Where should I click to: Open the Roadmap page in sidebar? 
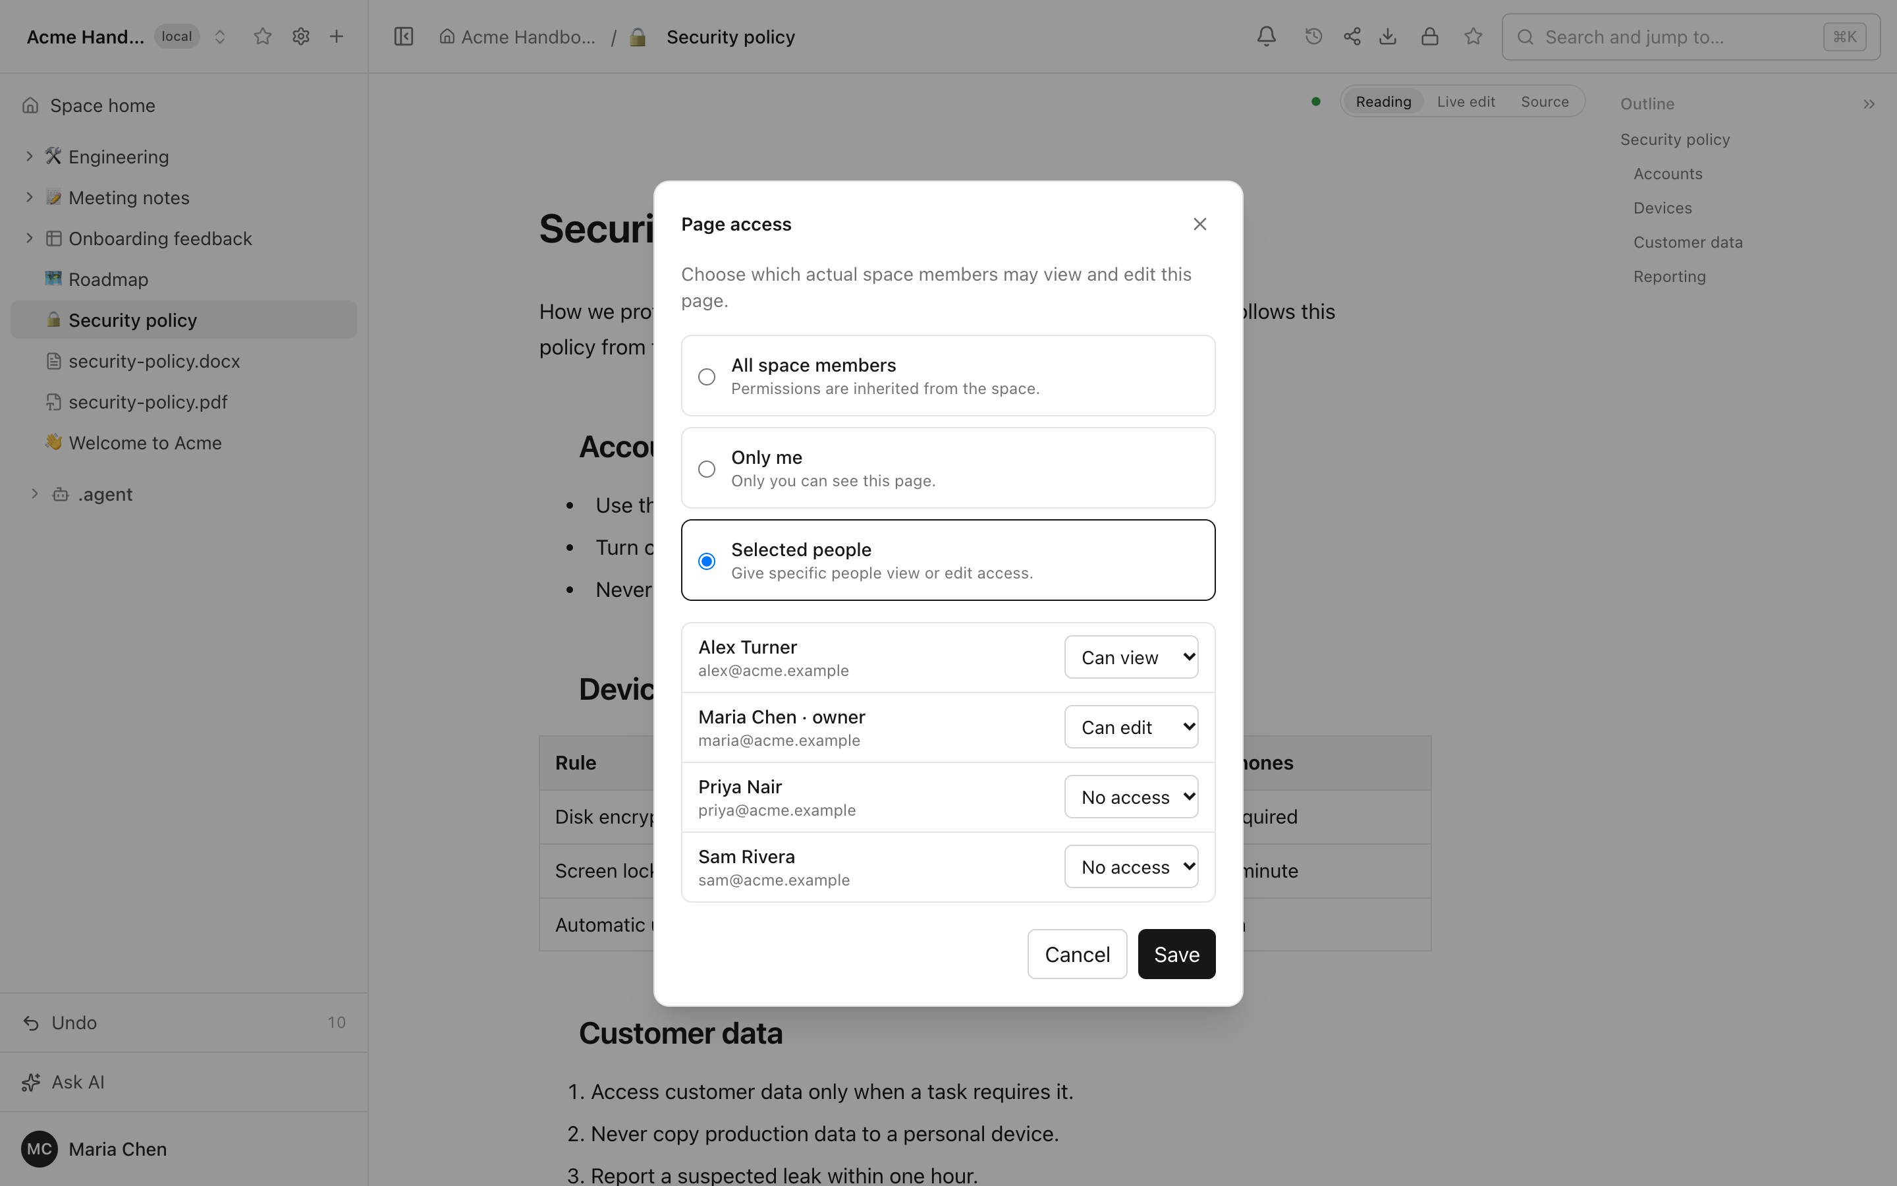183,279
